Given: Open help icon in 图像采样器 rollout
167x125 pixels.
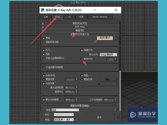Looking at the screenshot, I should [115, 110].
